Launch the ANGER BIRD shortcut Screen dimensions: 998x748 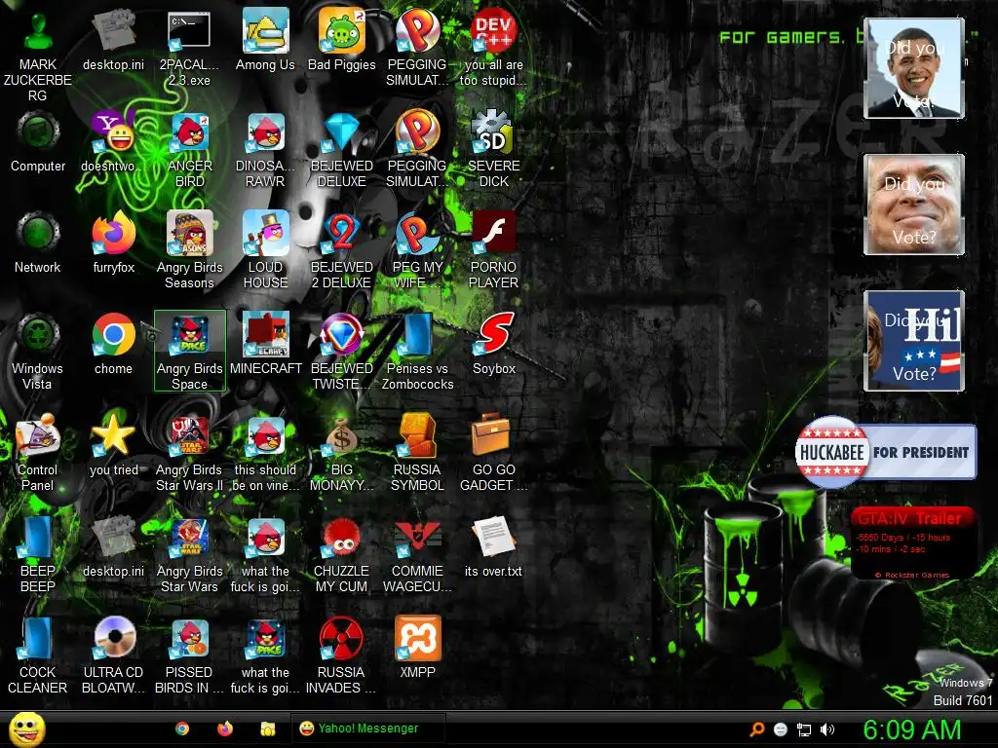[189, 149]
